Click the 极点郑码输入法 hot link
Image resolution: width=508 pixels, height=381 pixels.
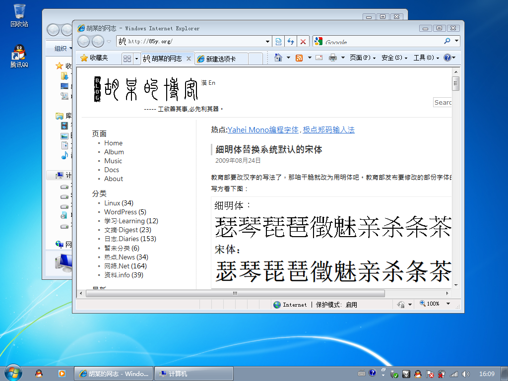pyautogui.click(x=328, y=130)
